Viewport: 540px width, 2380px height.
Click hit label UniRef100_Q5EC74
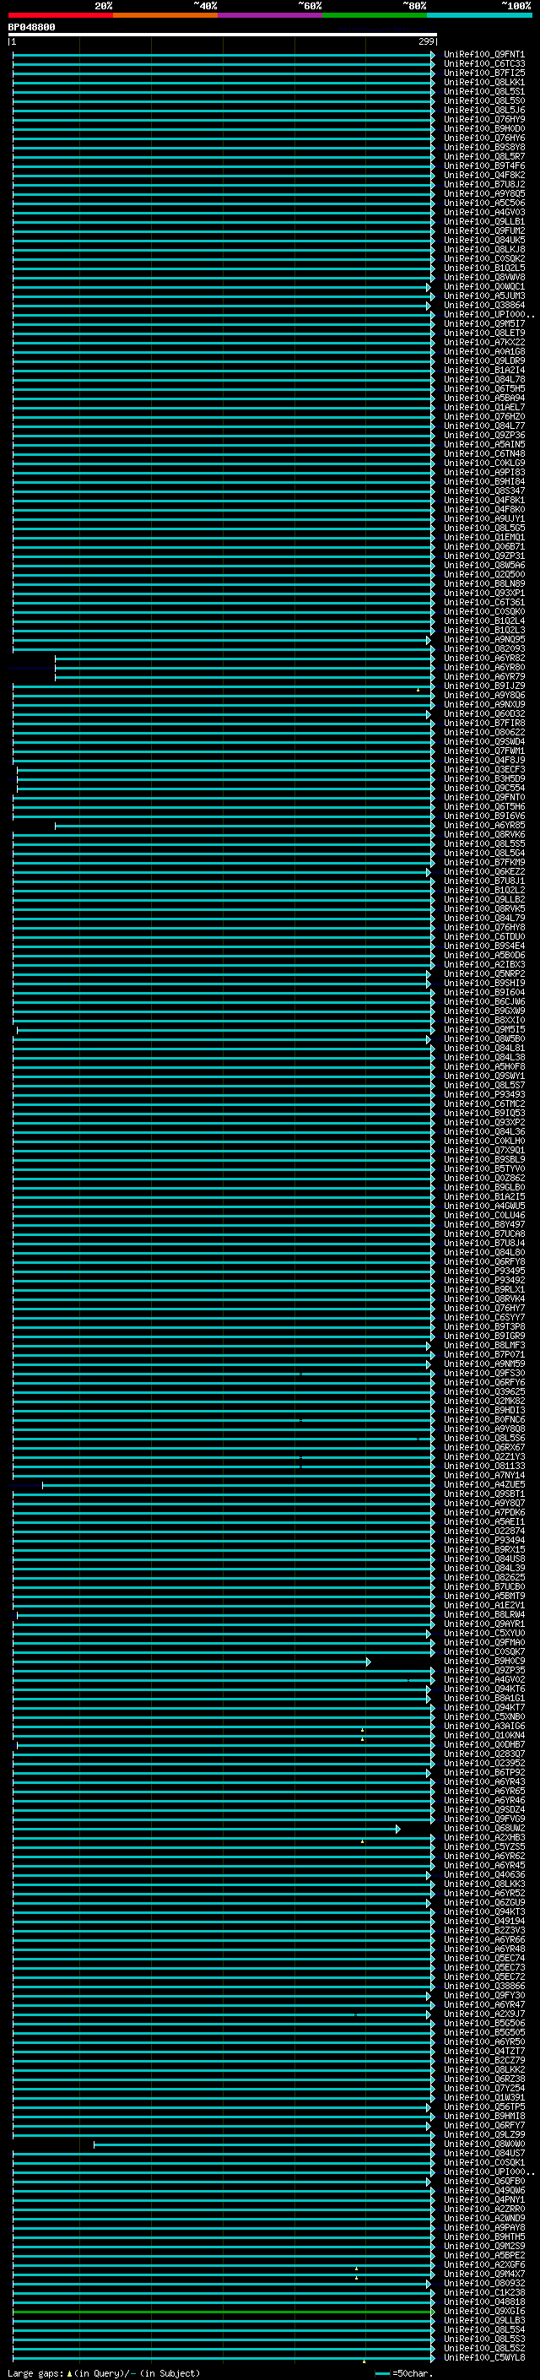tap(483, 1959)
